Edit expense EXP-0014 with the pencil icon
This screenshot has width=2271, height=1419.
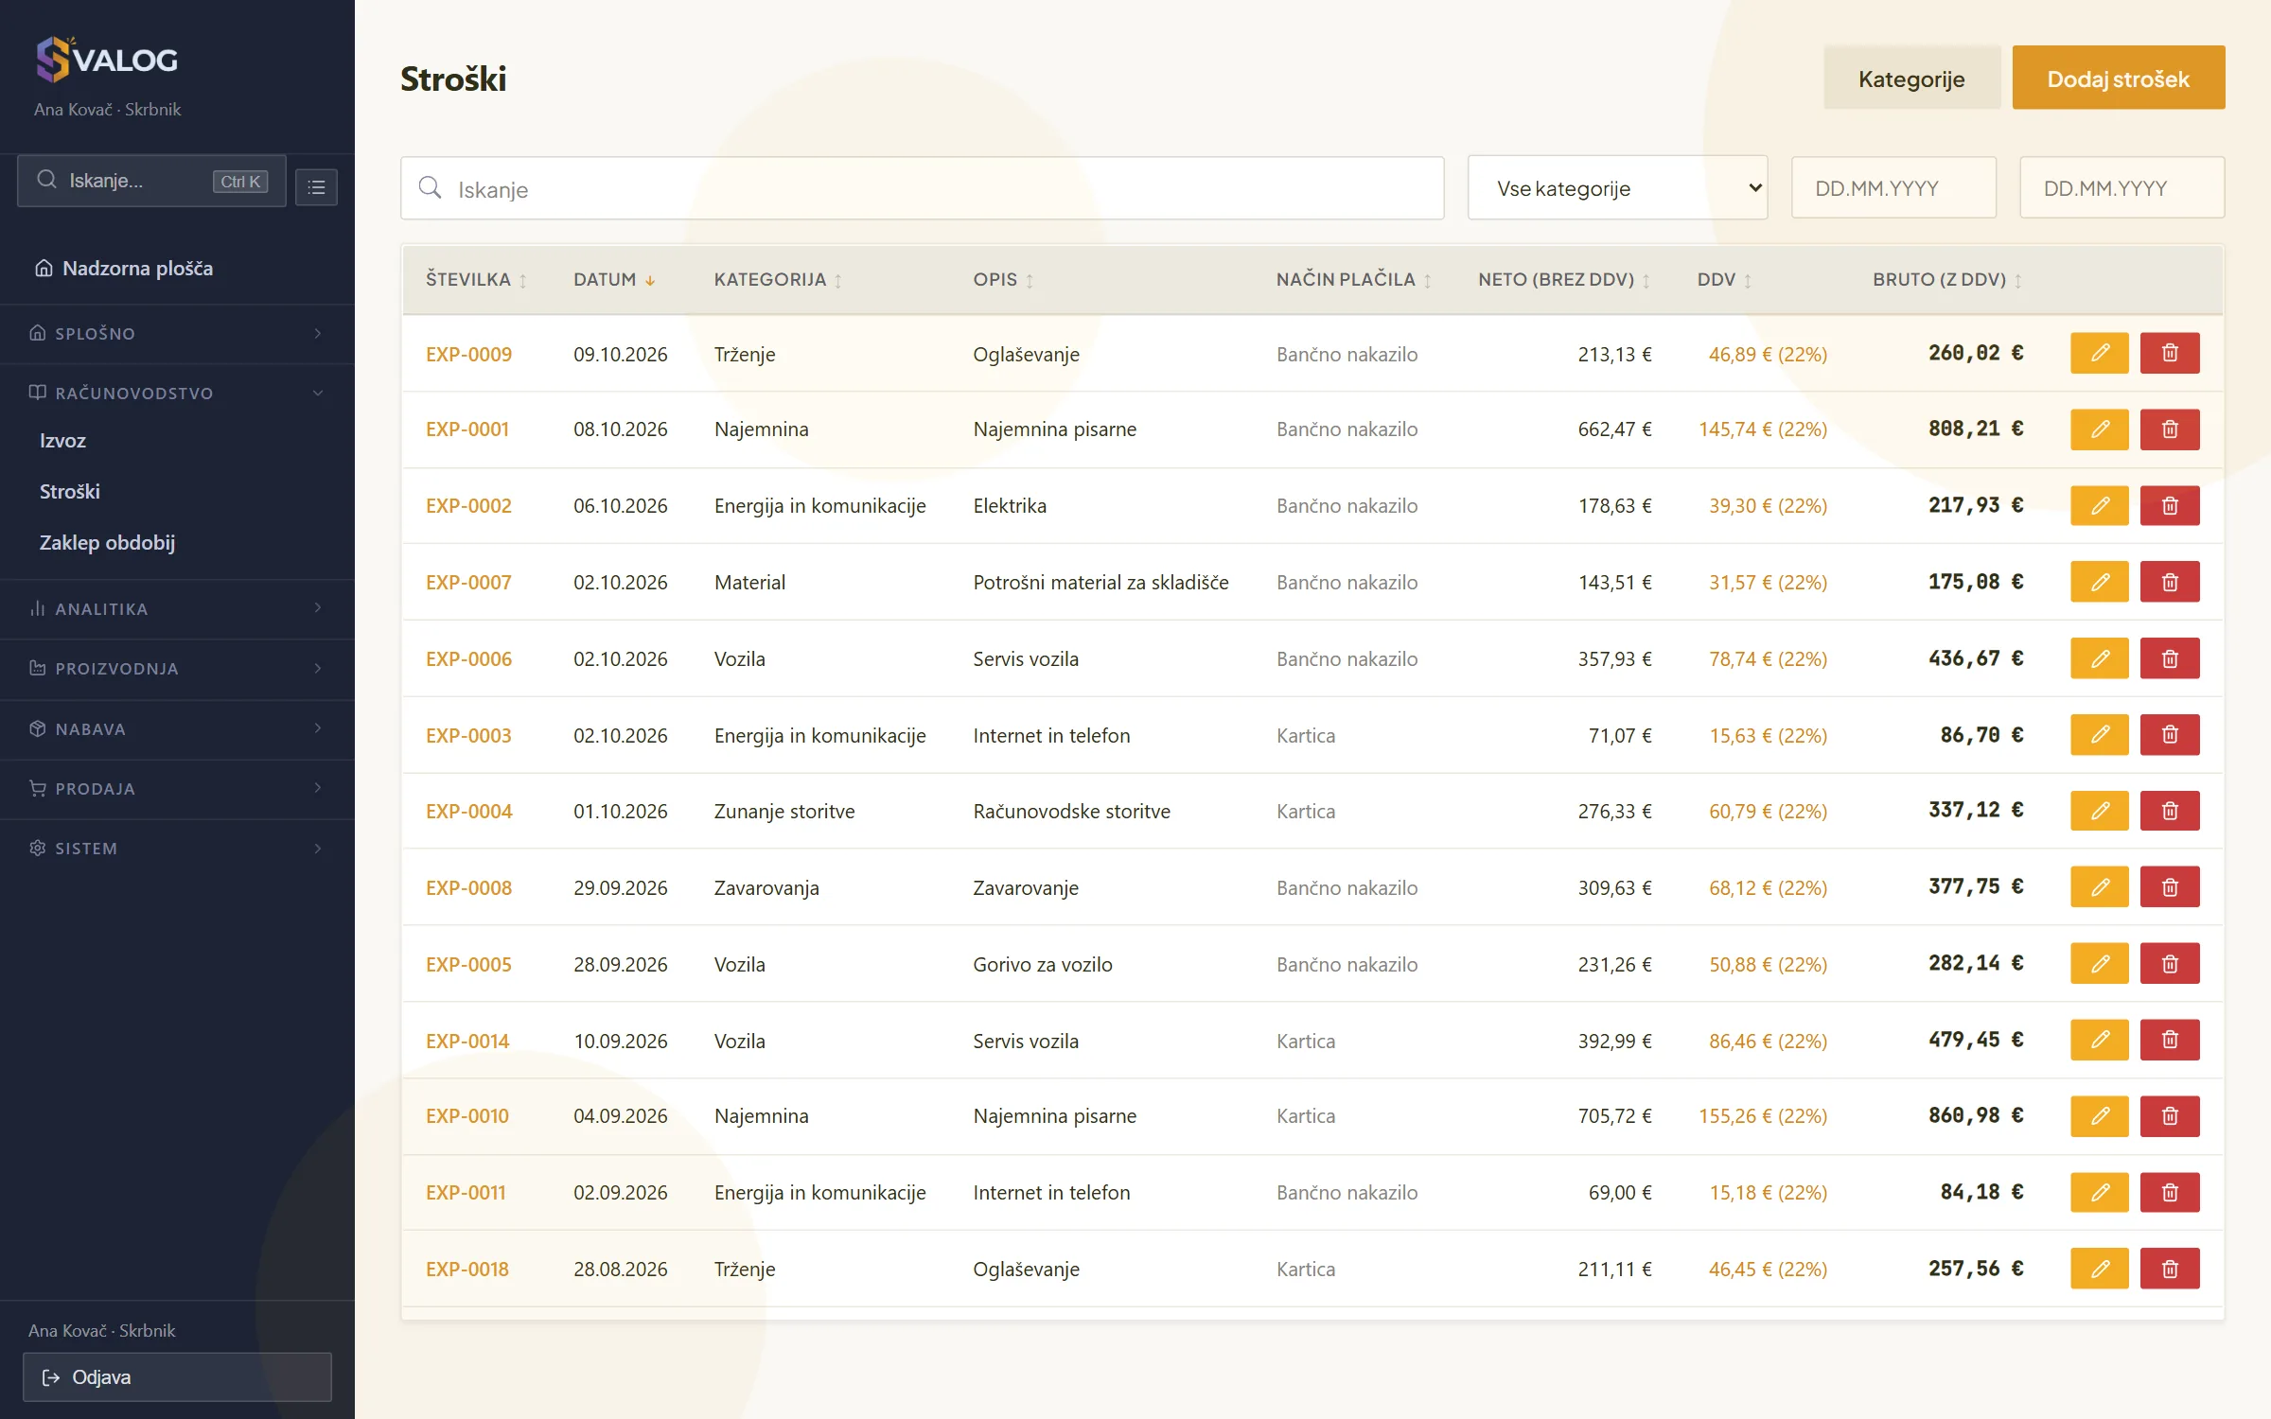point(2099,1040)
